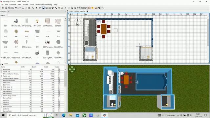Activate the Create walls tool

pyautogui.click(x=43, y=8)
